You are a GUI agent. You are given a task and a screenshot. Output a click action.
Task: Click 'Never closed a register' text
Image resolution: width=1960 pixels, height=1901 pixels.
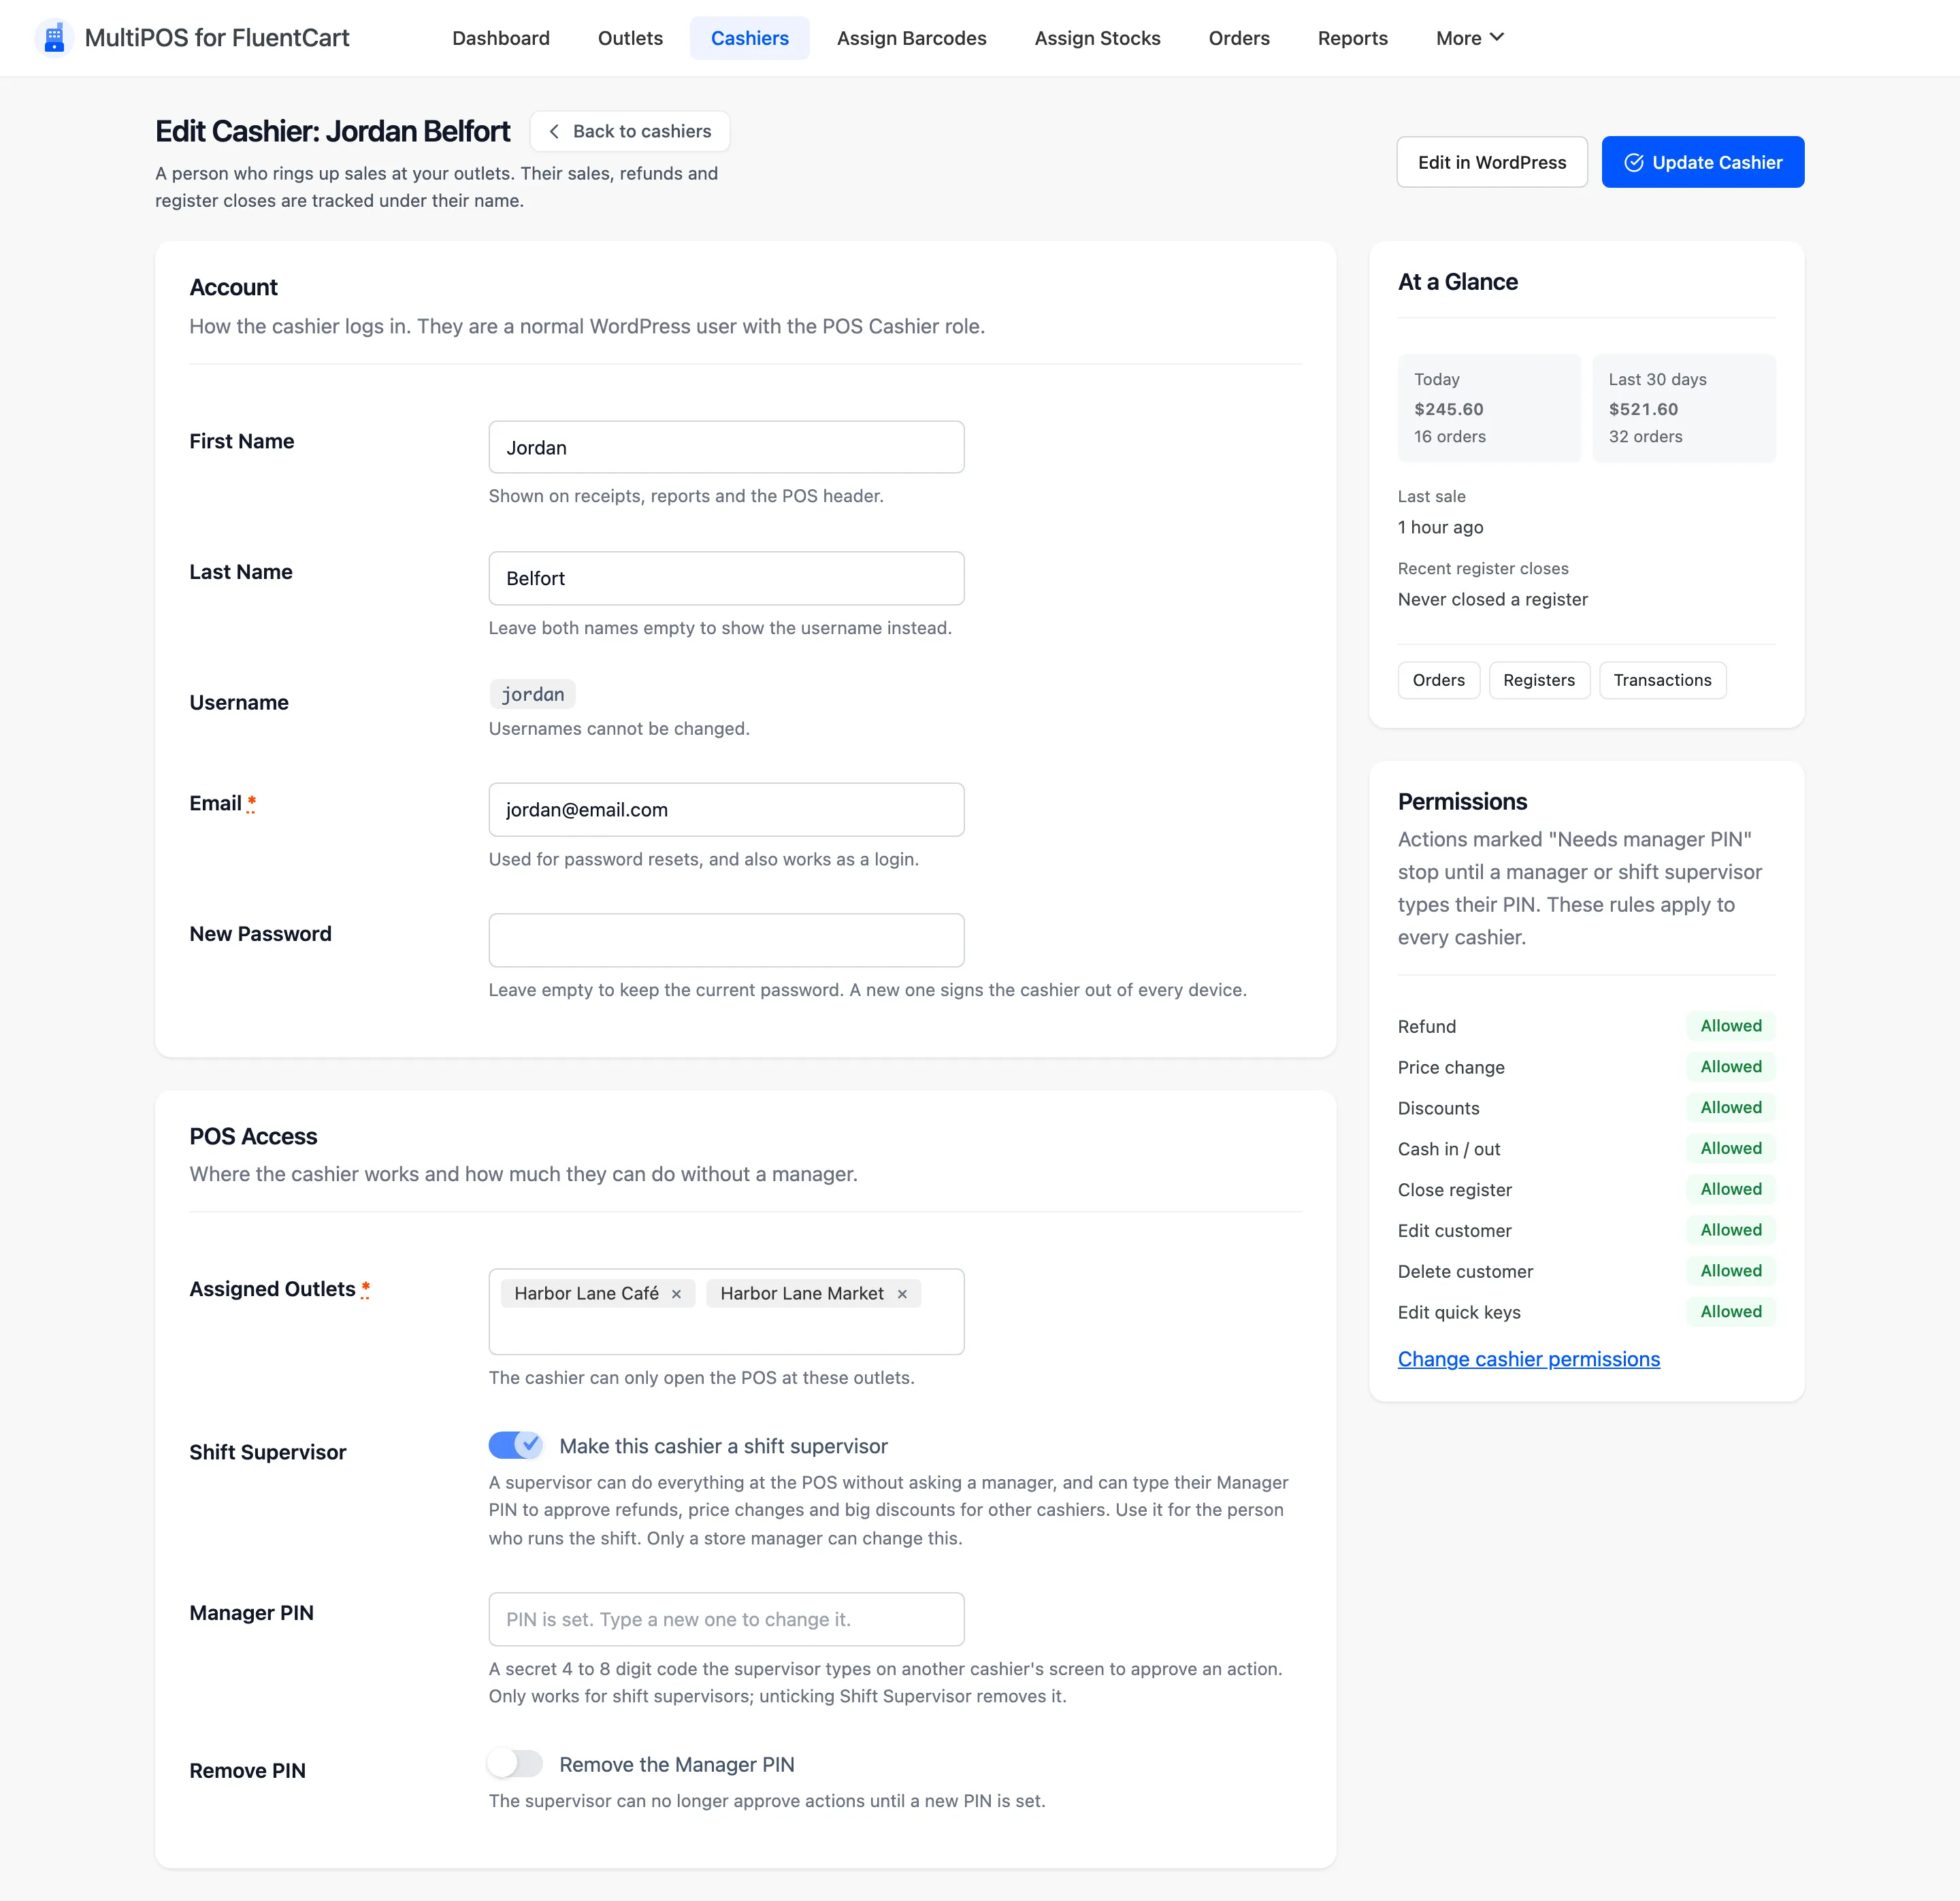coord(1493,599)
